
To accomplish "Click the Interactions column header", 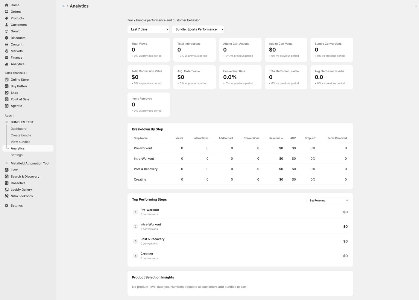I will coord(201,138).
